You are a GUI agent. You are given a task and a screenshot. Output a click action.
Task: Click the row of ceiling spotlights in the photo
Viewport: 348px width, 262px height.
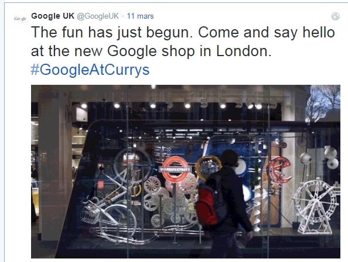point(171,106)
